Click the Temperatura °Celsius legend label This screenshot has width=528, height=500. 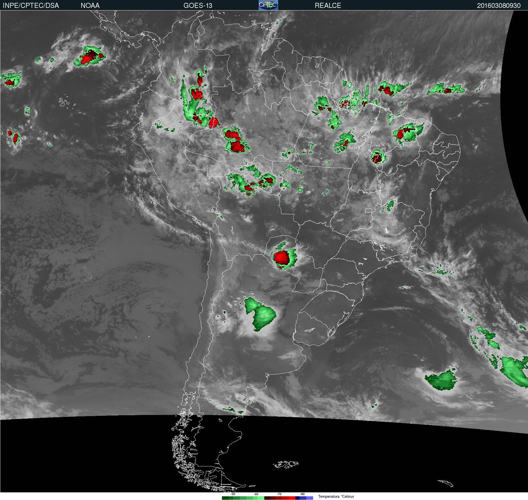pos(336,496)
